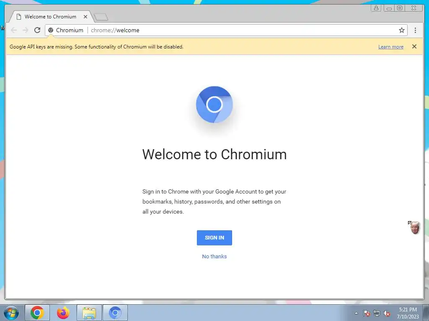Show hidden system tray icons
The height and width of the screenshot is (321, 429).
356,313
